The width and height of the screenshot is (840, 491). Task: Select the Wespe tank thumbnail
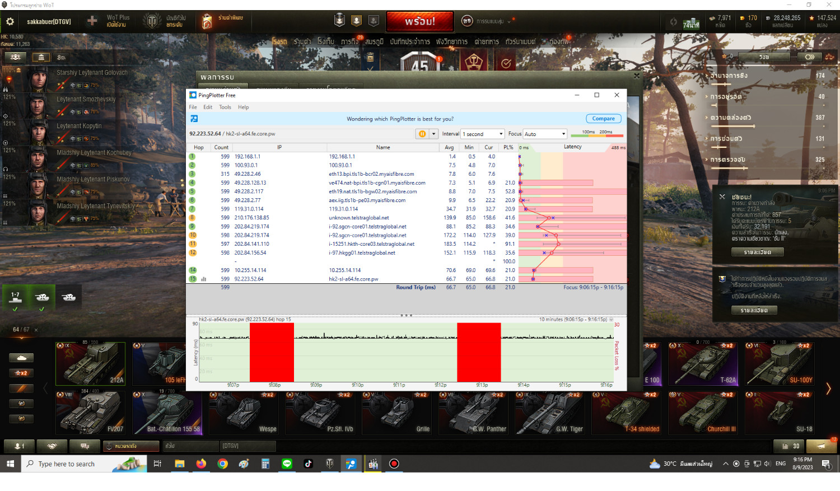(x=243, y=413)
